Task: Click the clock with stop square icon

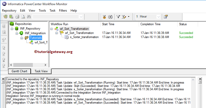Action: pyautogui.click(x=4, y=60)
